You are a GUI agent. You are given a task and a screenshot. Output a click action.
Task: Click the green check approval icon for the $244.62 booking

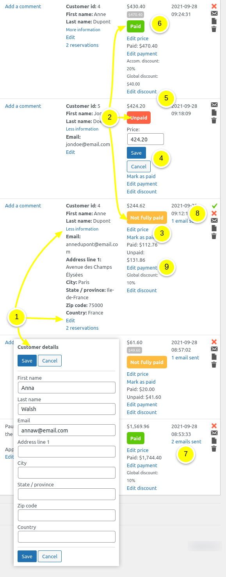pos(214,205)
